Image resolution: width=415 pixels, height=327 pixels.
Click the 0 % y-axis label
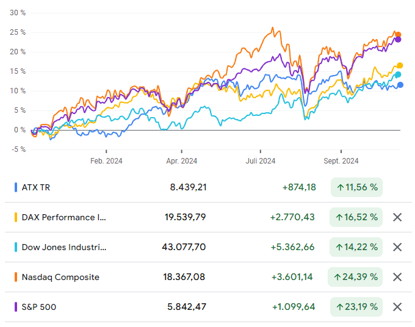point(20,130)
